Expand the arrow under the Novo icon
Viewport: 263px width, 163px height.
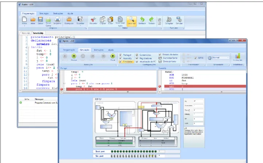tap(24, 26)
